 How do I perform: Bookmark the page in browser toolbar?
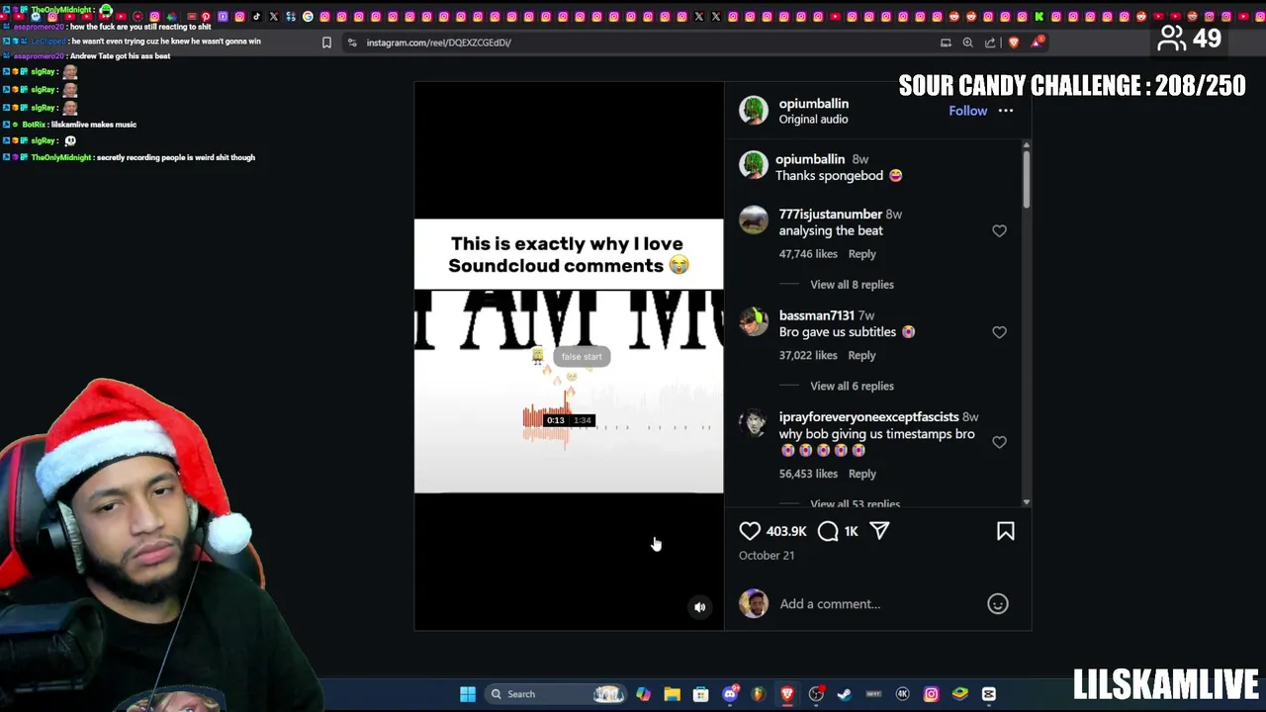pos(326,43)
